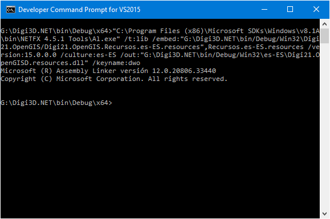This screenshot has height=219, width=330.
Task: Click the '/t:lib' option text
Action: (x=136, y=39)
